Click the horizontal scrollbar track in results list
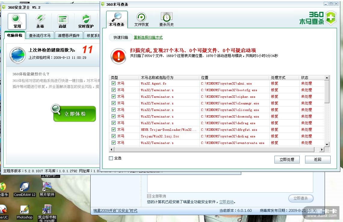Viewport: 343px width, 222px height. pos(214,149)
